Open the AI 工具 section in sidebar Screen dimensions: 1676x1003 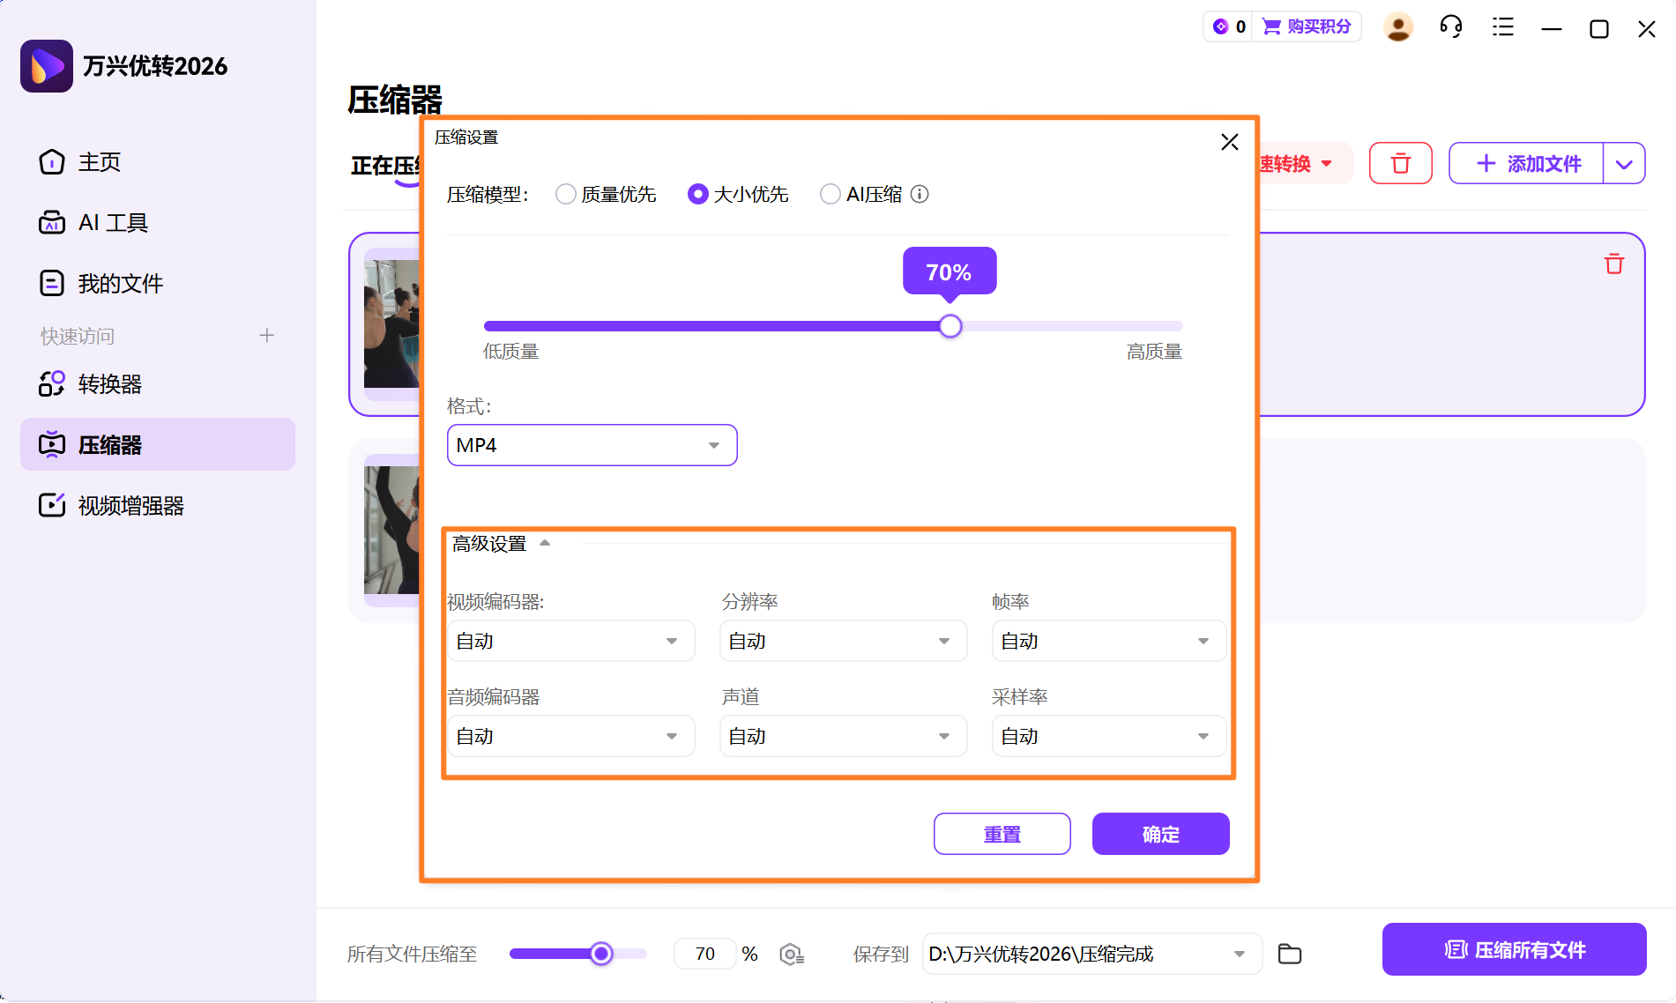pyautogui.click(x=114, y=222)
